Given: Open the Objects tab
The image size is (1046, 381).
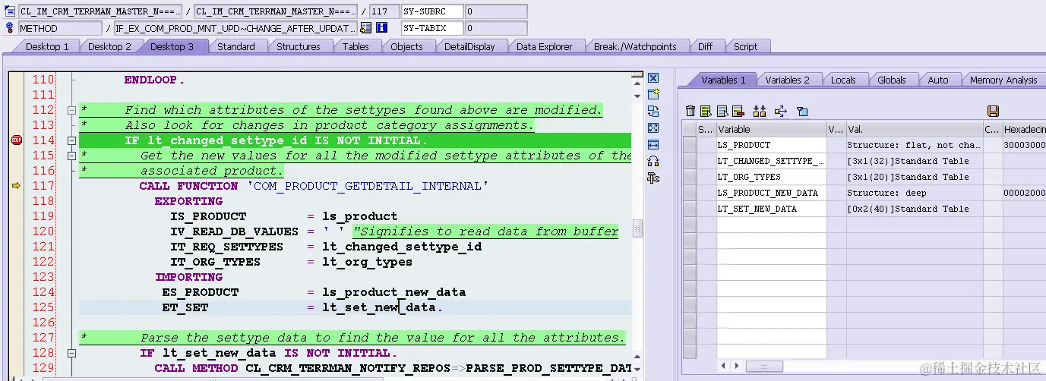Looking at the screenshot, I should point(406,46).
